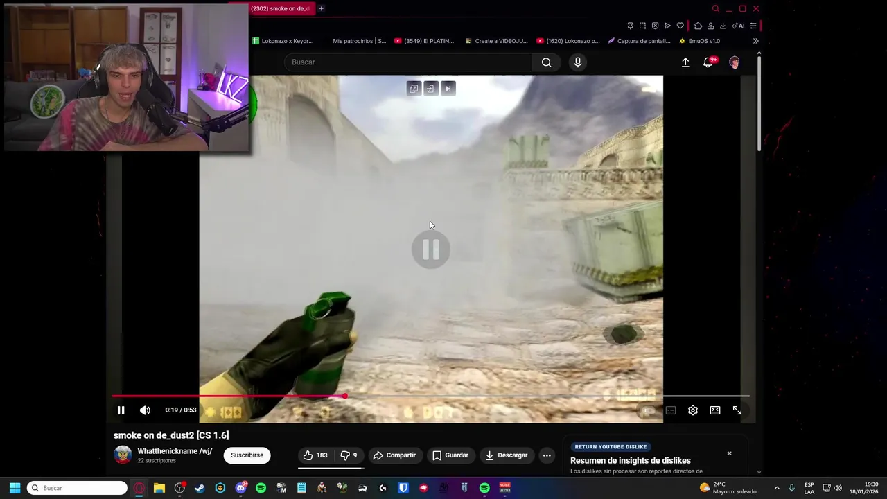Click the send/flow arrow icon in toolbar

coord(667,26)
